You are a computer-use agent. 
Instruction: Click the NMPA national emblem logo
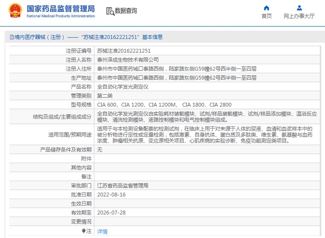pos(15,12)
